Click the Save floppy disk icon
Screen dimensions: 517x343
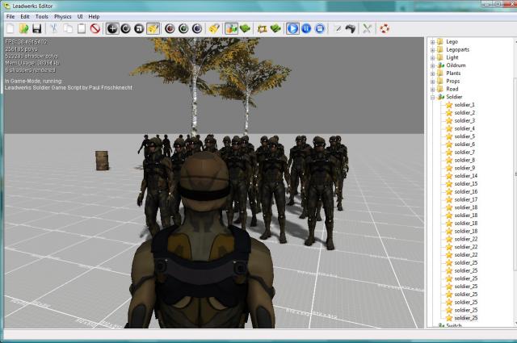[36, 28]
